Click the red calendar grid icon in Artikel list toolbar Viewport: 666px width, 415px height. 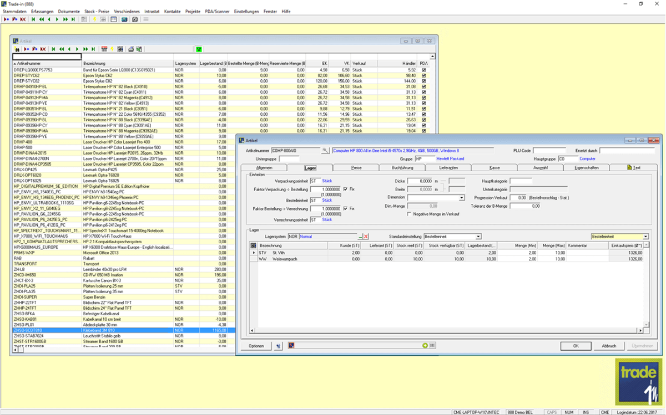tap(104, 49)
